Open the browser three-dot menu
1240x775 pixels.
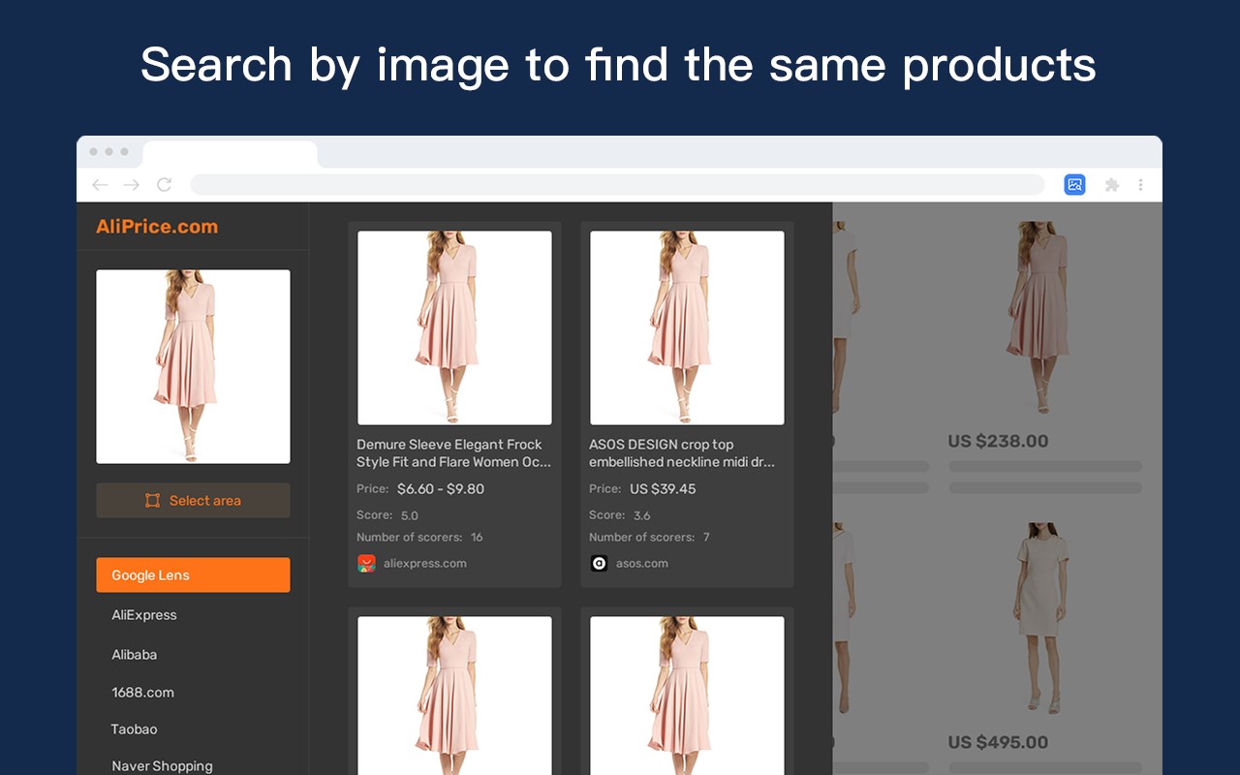point(1140,185)
